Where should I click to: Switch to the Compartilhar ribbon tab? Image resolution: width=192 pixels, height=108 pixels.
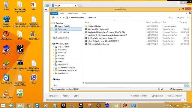pos(73,13)
